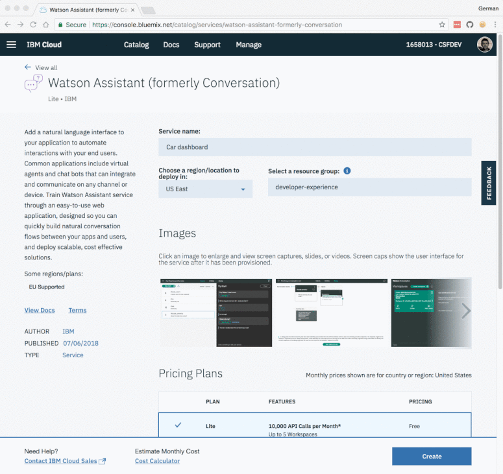Click the PRICING column header
Viewport: 503px width, 474px height.
coord(420,401)
